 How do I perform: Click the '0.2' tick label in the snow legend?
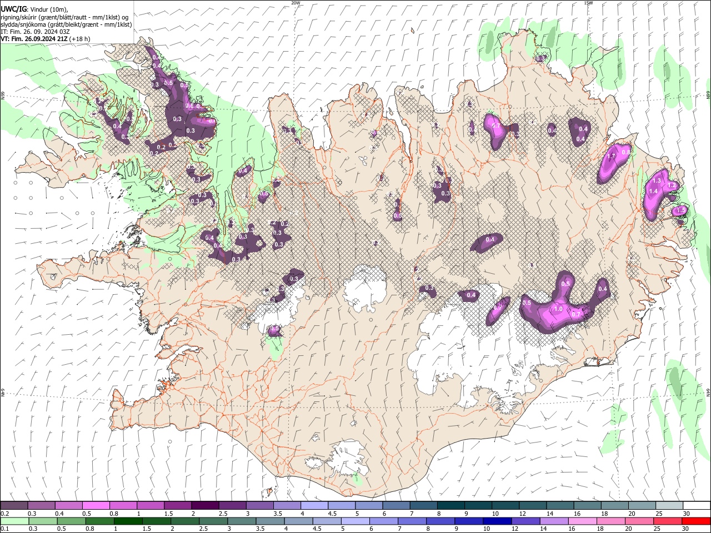point(5,514)
